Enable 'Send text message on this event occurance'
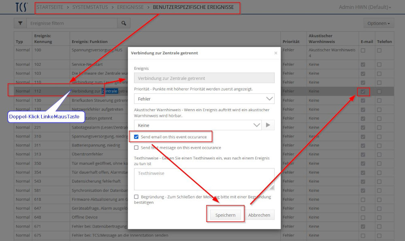This screenshot has height=241, width=405. pyautogui.click(x=136, y=148)
